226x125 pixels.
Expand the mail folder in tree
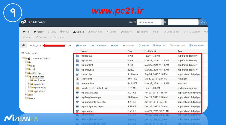[x=26, y=69]
